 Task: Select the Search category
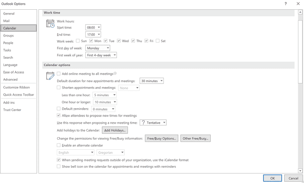pos(18,58)
